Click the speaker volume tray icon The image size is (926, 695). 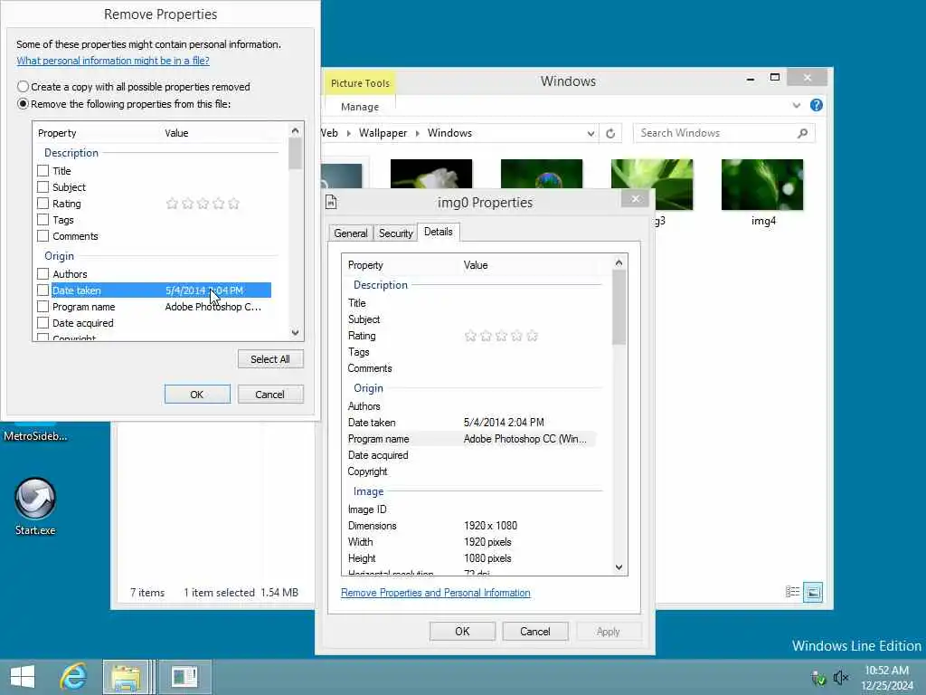click(x=840, y=677)
